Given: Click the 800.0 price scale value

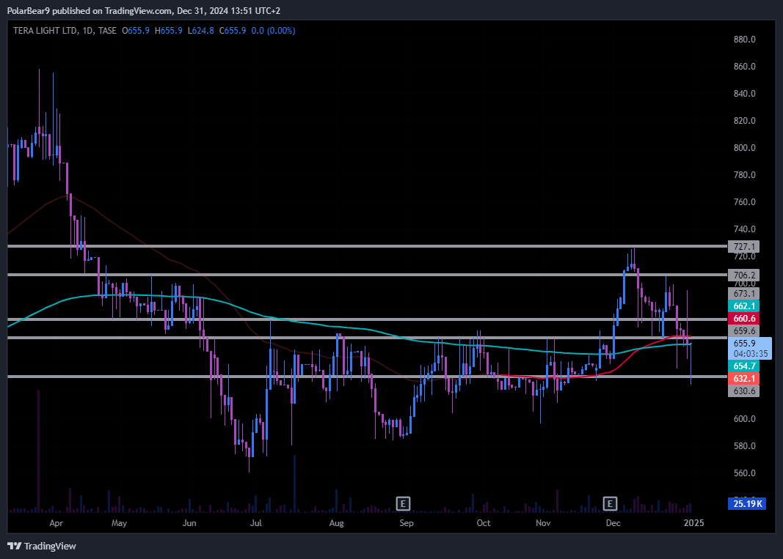Looking at the screenshot, I should (745, 147).
